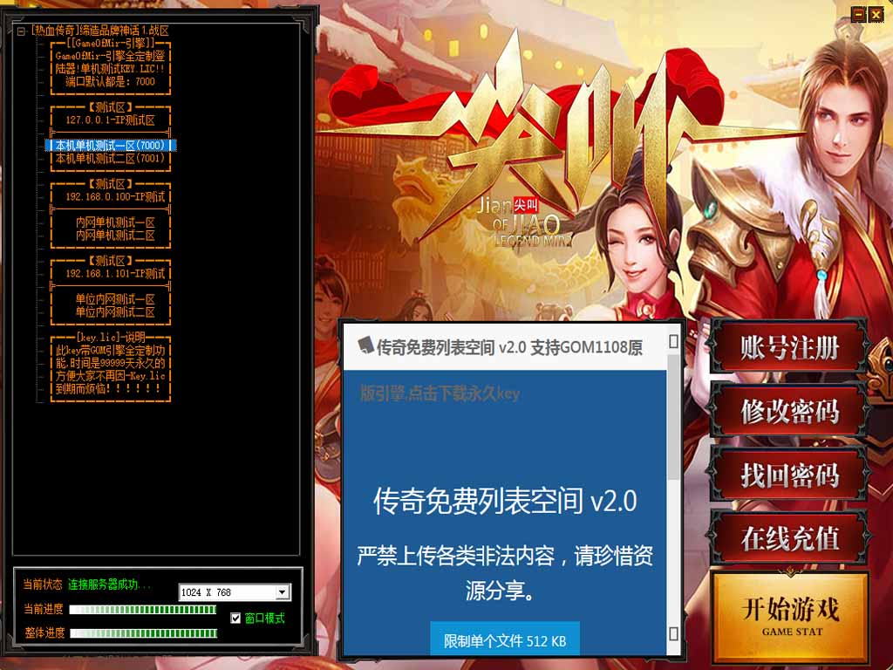Screen dimensions: 893x670
Task: Pick the 单位内网测试一区 server
Action: tap(116, 300)
